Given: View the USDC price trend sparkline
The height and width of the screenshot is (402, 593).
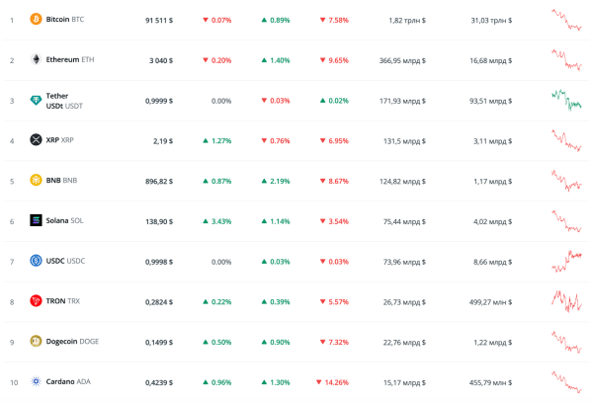Looking at the screenshot, I should coord(566,261).
